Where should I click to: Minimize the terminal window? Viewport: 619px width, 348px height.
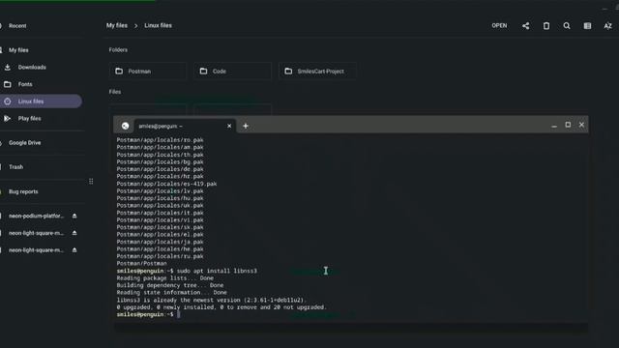[554, 125]
